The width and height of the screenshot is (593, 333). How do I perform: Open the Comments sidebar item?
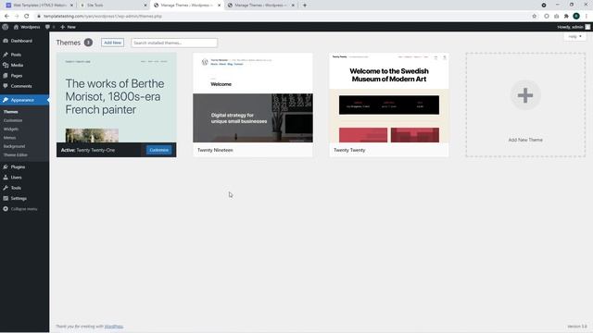(25, 86)
